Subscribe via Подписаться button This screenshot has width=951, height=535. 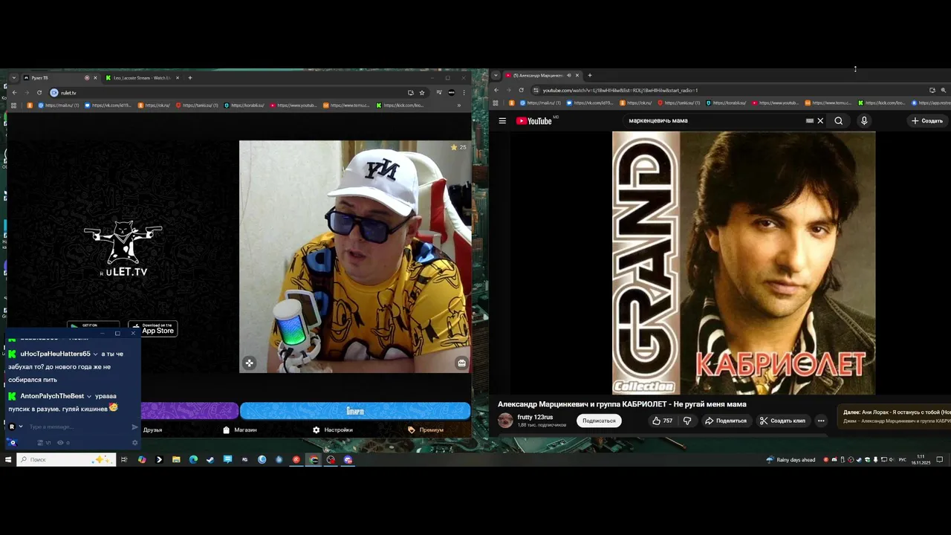coord(599,421)
